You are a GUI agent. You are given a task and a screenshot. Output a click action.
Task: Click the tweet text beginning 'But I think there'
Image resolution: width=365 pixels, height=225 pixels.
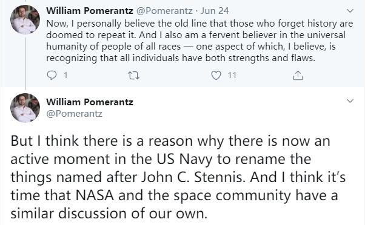pyautogui.click(x=178, y=177)
